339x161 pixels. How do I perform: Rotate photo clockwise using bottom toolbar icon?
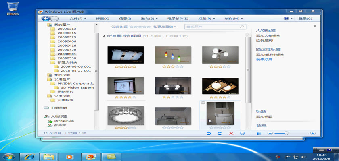tap(220, 133)
